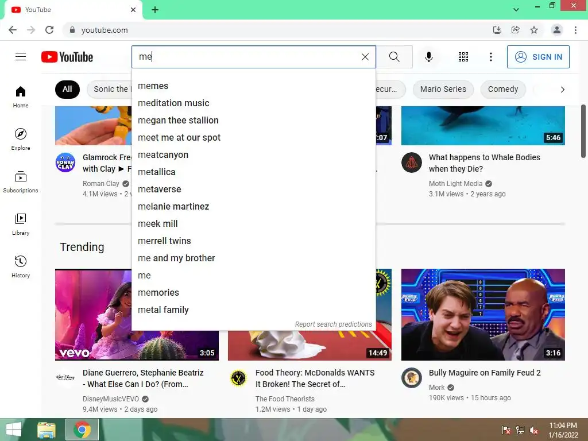Go to Home in sidebar
This screenshot has width=588, height=441.
(21, 96)
